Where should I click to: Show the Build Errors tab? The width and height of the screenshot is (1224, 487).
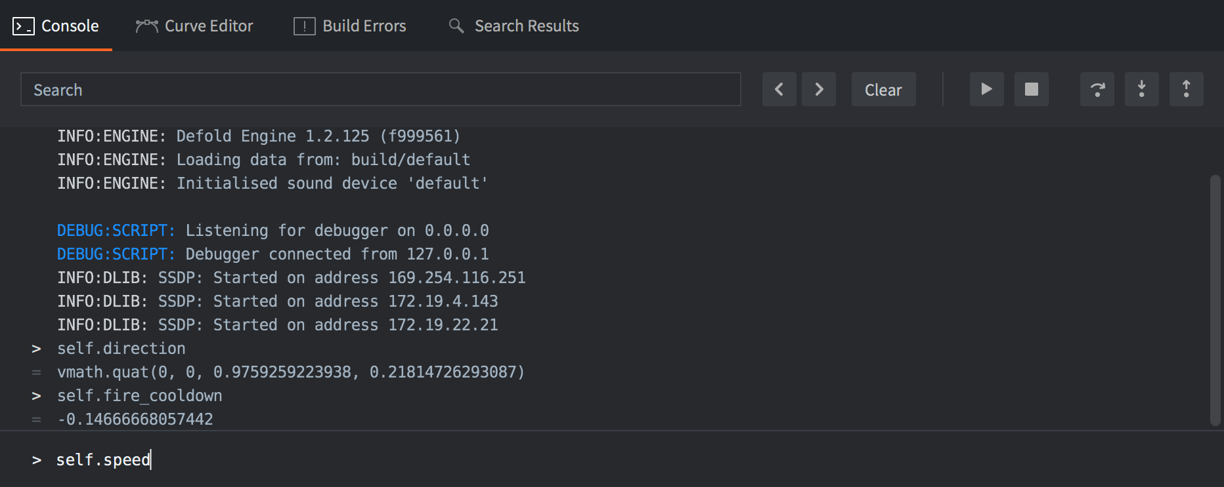[x=350, y=26]
